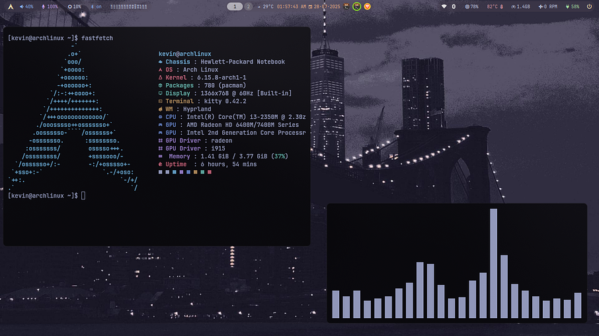Click the clock showing 01:57:43 AM
This screenshot has height=336, width=599.
click(x=291, y=7)
